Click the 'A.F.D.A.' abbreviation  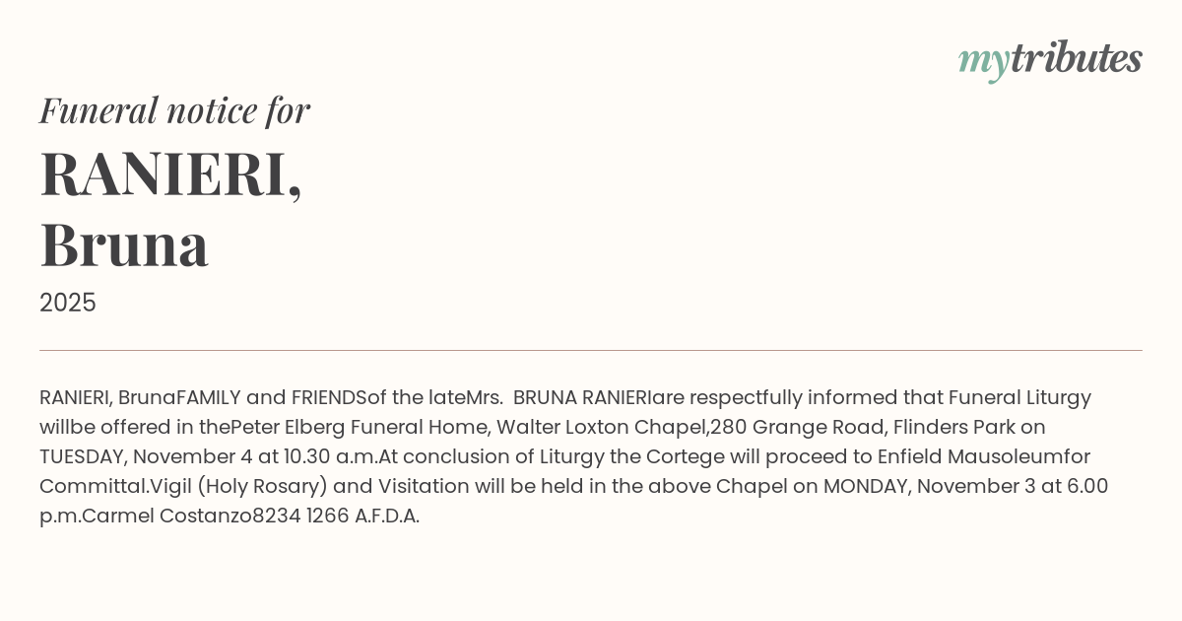[x=387, y=516]
